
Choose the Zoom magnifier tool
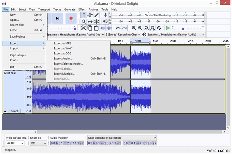[x=84, y=22]
